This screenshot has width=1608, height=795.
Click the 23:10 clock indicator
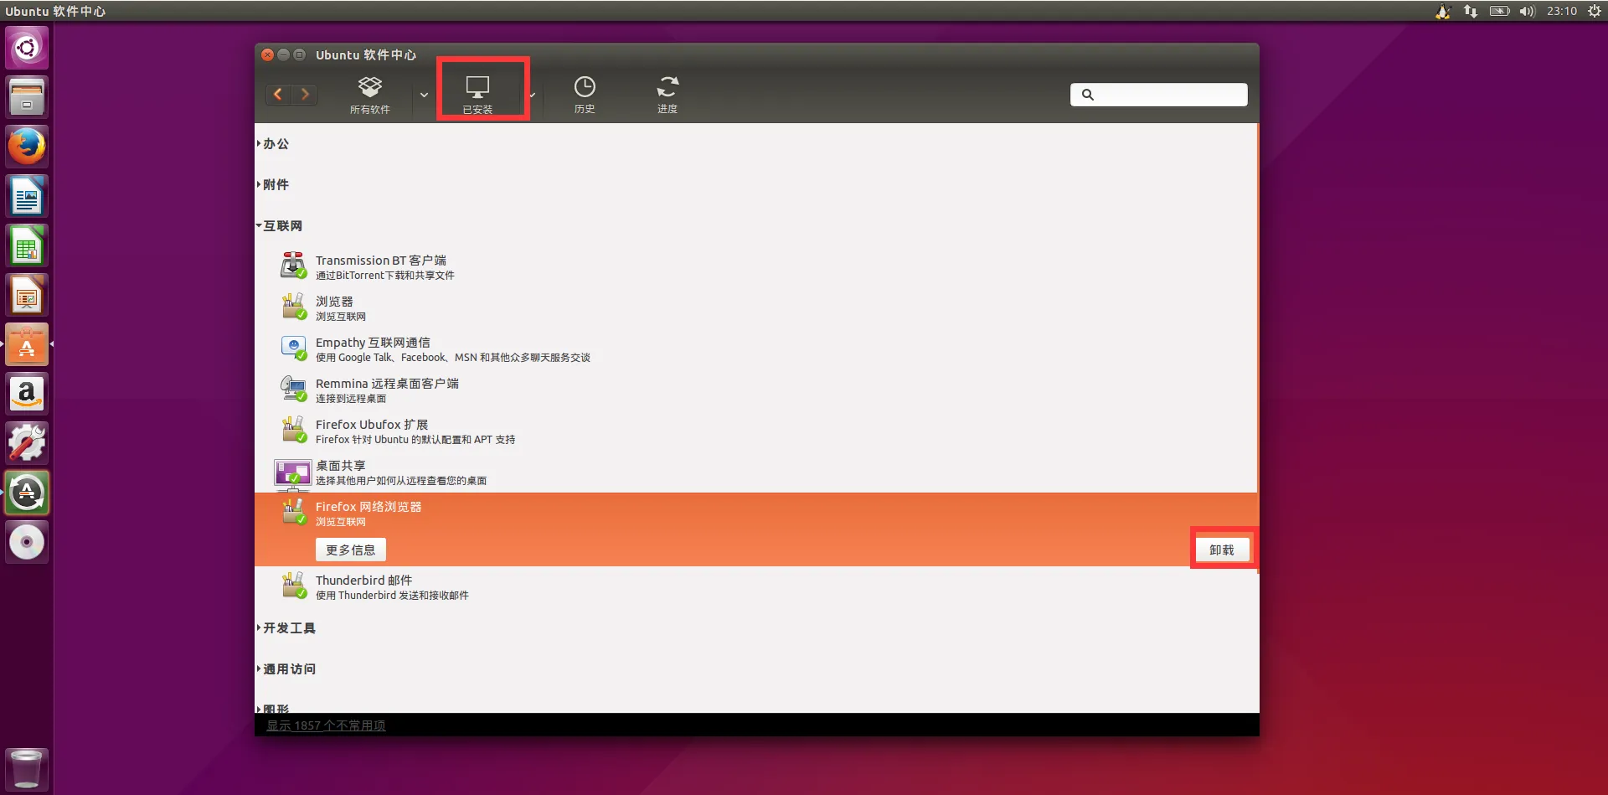[1562, 11]
